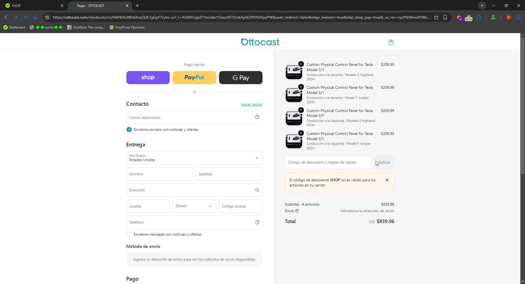Open the País/Región dropdown
This screenshot has height=284, width=525.
click(x=194, y=158)
